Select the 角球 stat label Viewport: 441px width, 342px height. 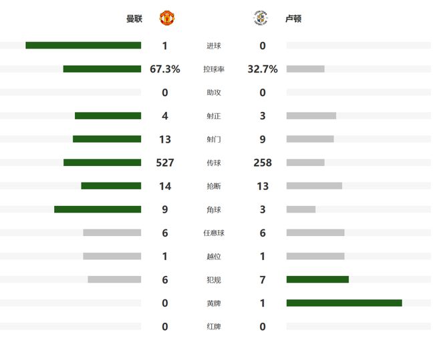213,209
